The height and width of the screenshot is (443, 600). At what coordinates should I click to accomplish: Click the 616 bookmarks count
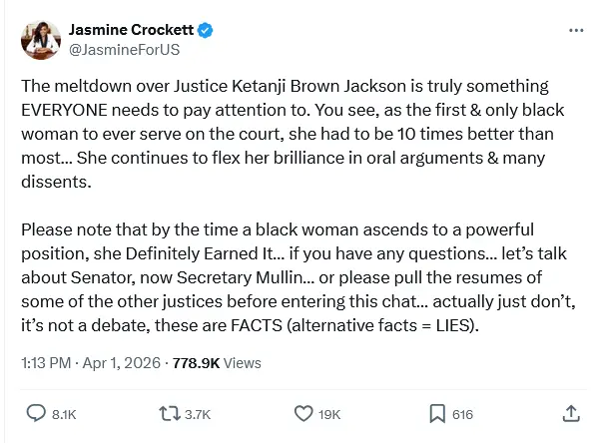[462, 413]
